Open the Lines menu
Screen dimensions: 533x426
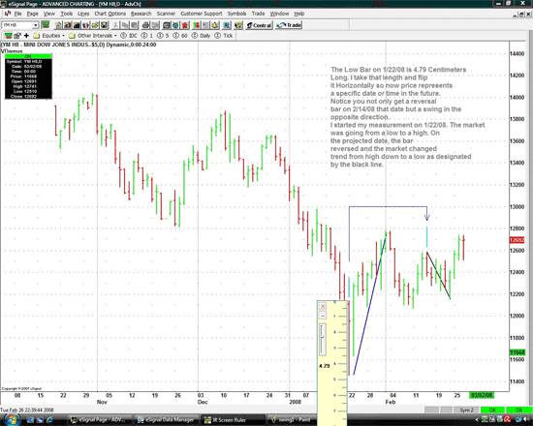(83, 14)
